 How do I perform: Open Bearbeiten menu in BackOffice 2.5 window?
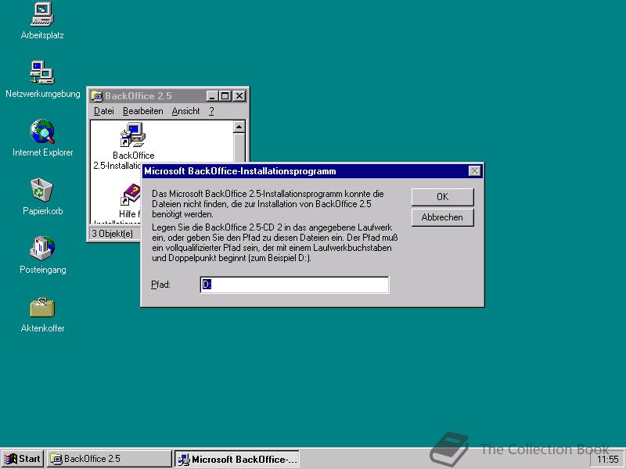coord(143,111)
